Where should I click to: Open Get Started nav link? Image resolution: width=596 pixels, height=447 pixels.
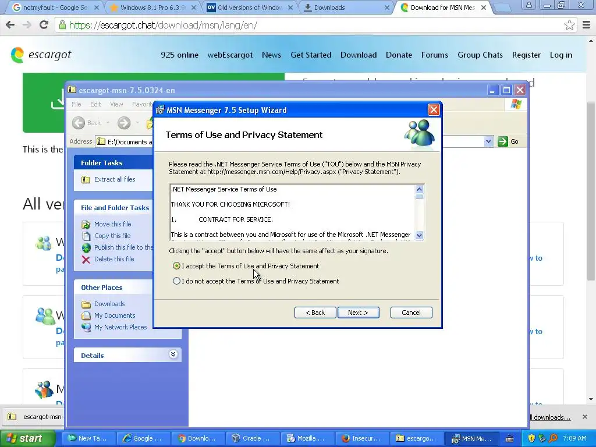pos(311,55)
